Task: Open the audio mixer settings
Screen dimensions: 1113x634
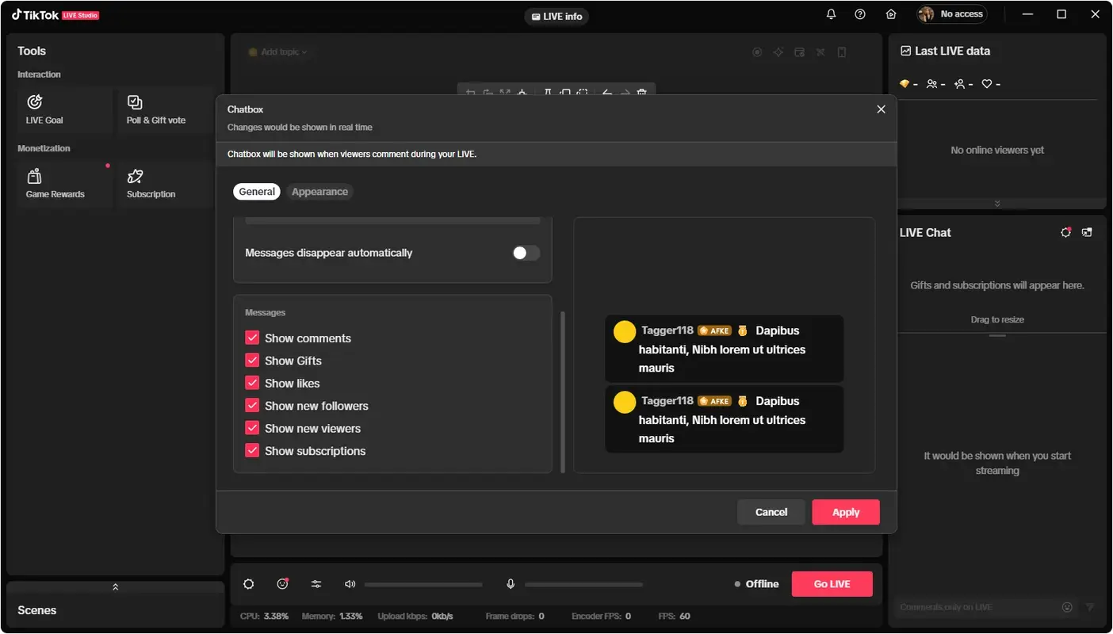Action: tap(316, 583)
